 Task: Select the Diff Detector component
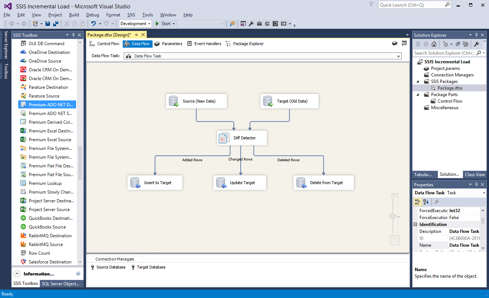pyautogui.click(x=242, y=138)
